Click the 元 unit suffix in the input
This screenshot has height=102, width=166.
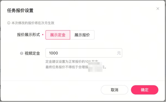click(x=119, y=53)
